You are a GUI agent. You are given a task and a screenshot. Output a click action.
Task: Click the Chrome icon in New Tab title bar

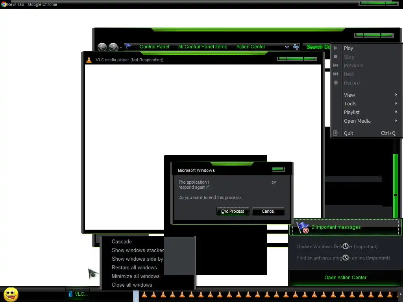(x=4, y=4)
